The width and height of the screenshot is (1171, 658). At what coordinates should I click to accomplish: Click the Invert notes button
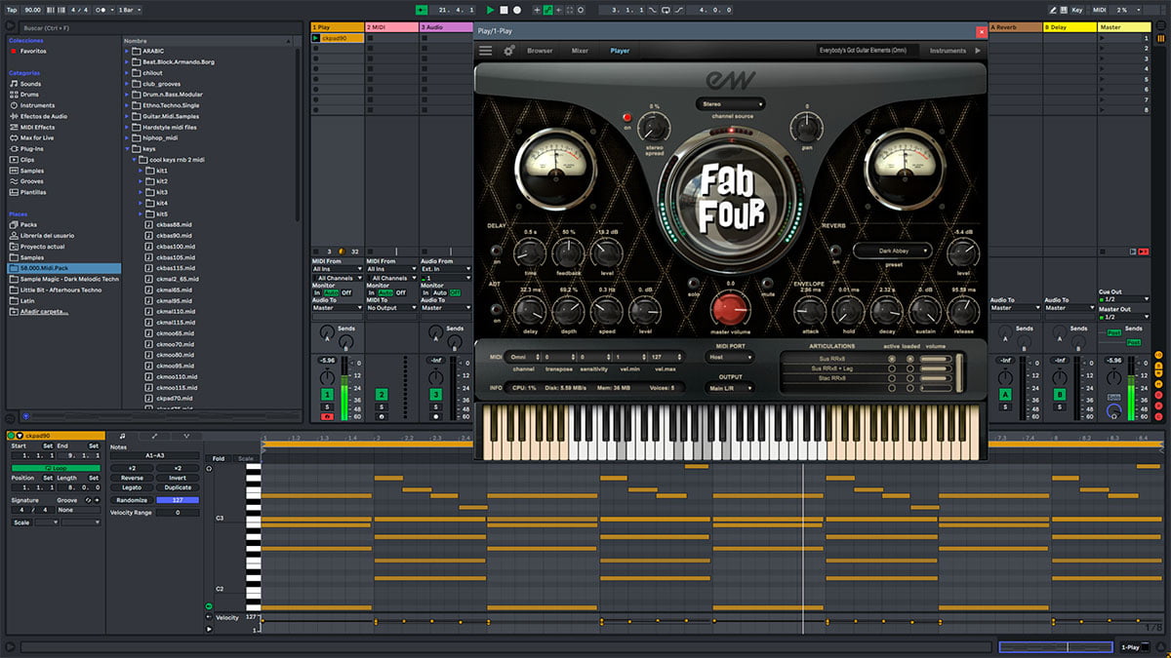coord(178,478)
